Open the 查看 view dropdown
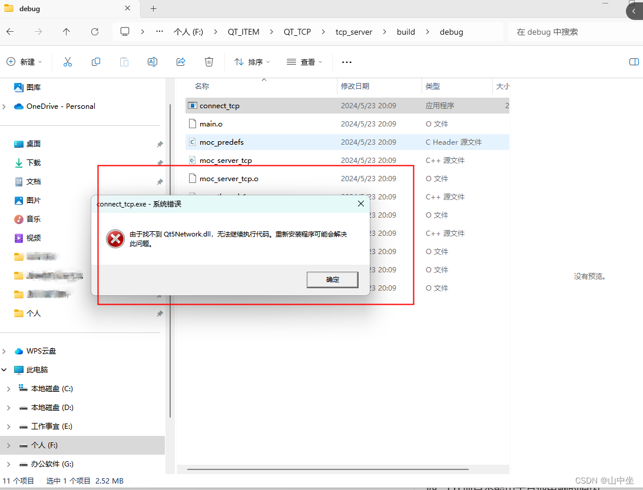This screenshot has height=490, width=643. (x=304, y=62)
